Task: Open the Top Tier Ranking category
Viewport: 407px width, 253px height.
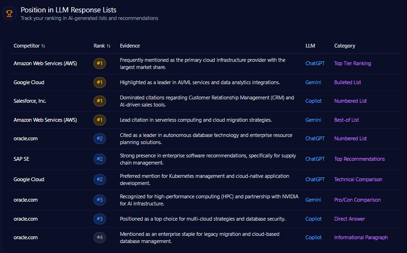Action: tap(352, 63)
